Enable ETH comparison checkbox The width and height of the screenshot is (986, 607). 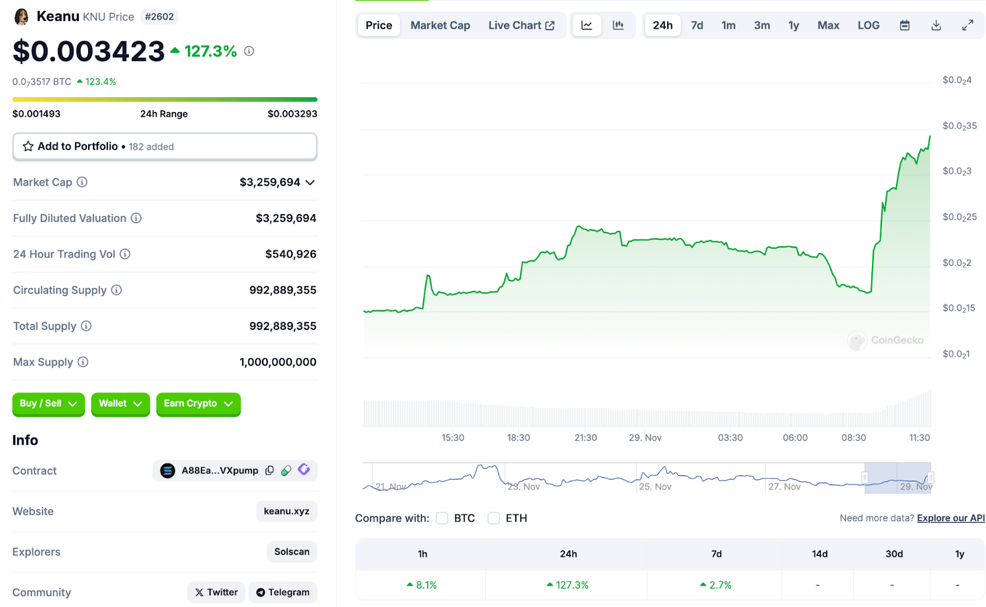pos(494,518)
